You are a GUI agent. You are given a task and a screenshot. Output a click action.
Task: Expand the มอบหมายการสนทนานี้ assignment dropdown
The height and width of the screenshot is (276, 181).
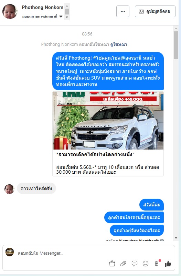pyautogui.click(x=61, y=17)
